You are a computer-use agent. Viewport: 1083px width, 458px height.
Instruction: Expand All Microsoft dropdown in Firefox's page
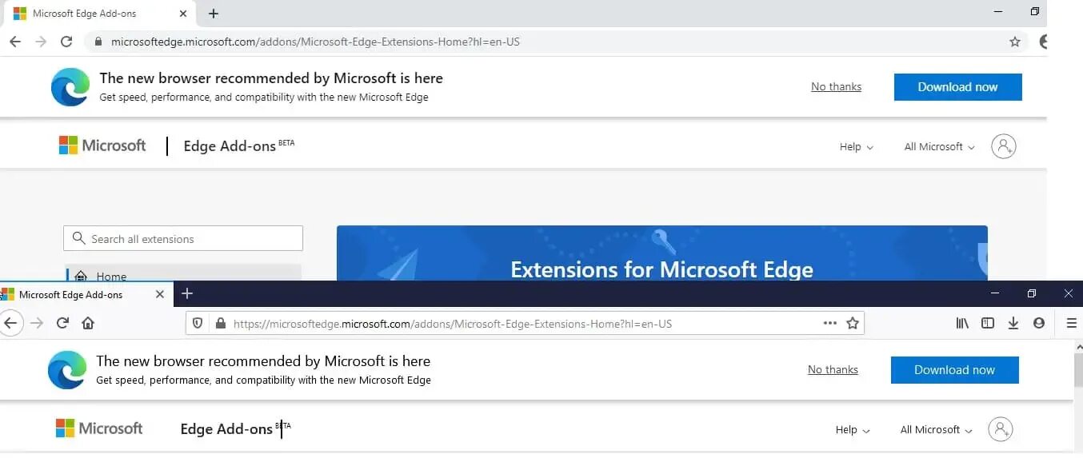(x=936, y=430)
